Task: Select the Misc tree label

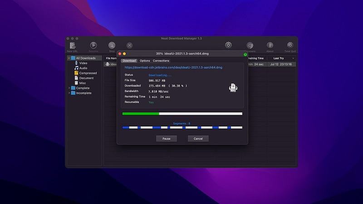Action: (83, 83)
